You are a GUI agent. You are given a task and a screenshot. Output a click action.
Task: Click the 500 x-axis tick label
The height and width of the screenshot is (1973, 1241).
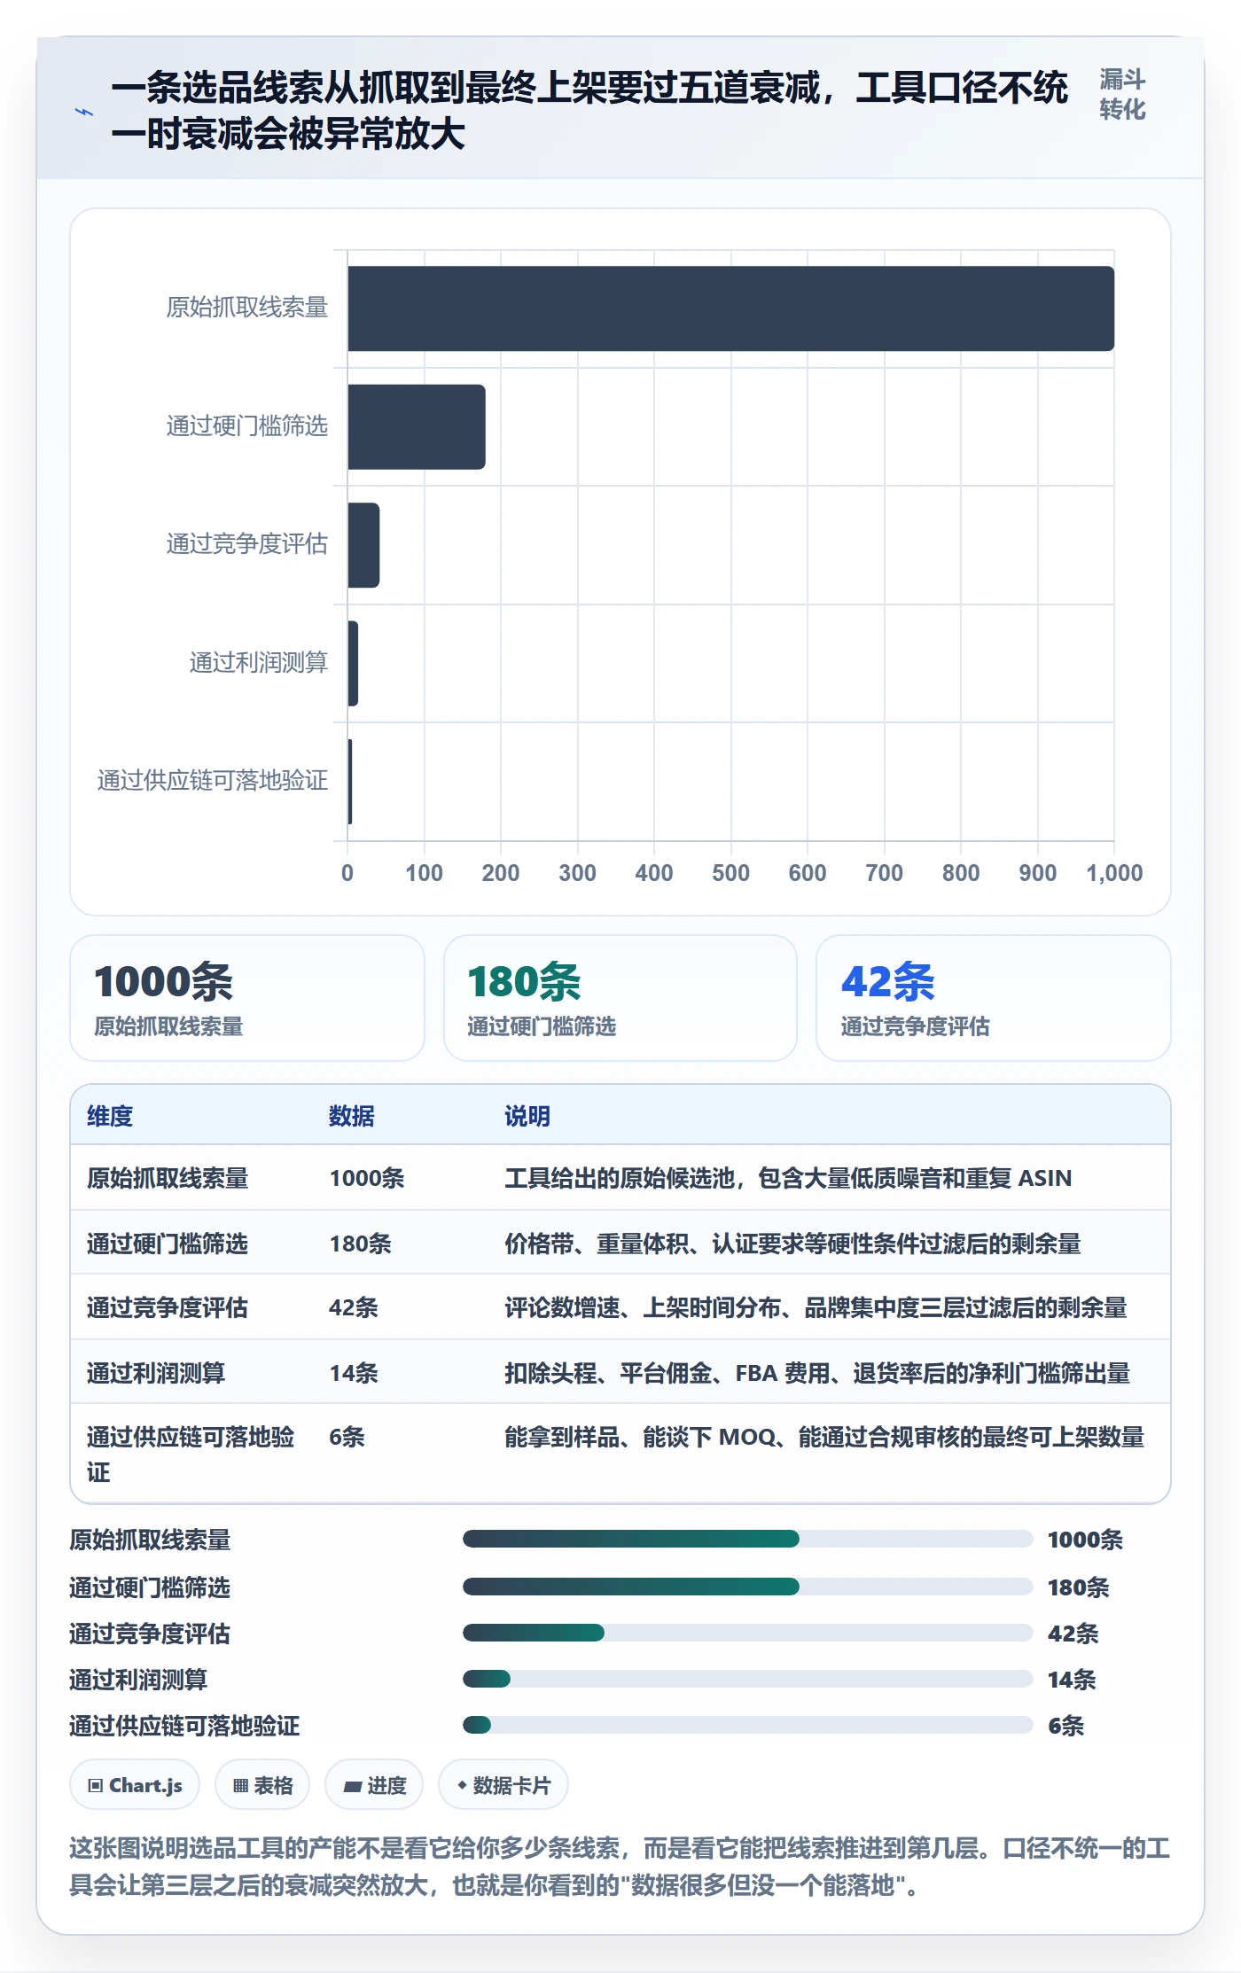coord(730,873)
